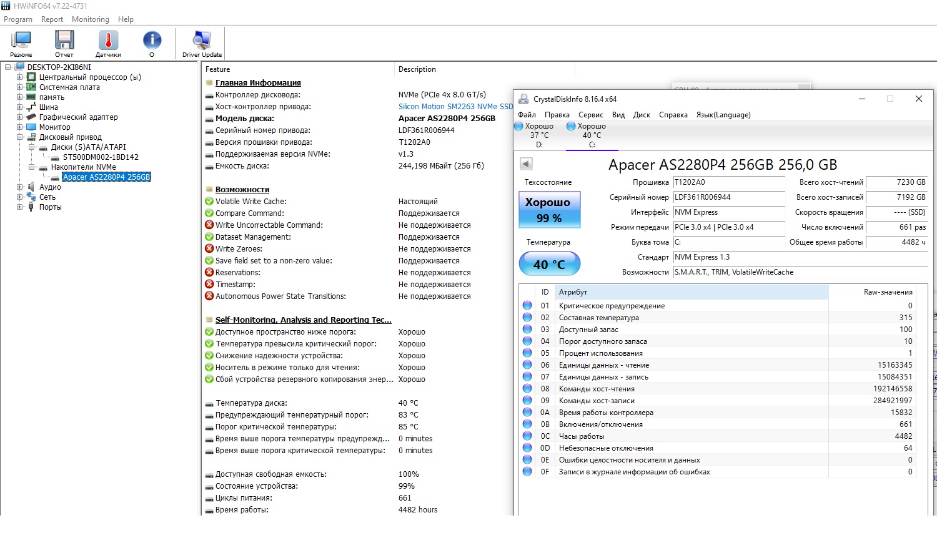Click the Число включений value 661 раз

pyautogui.click(x=898, y=227)
